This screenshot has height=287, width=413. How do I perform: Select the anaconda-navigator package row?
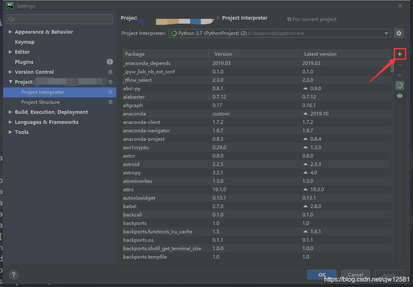point(256,131)
